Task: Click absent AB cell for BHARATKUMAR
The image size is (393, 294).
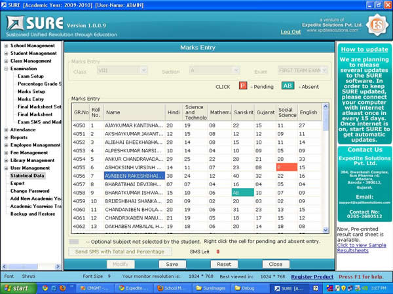Action: click(x=243, y=193)
